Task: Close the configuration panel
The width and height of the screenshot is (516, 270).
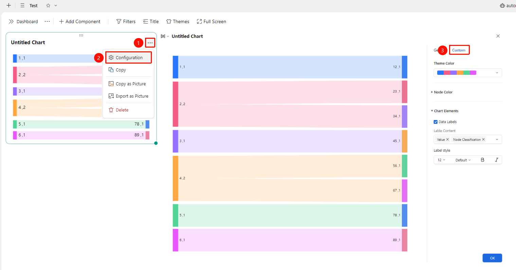Action: pos(498,36)
